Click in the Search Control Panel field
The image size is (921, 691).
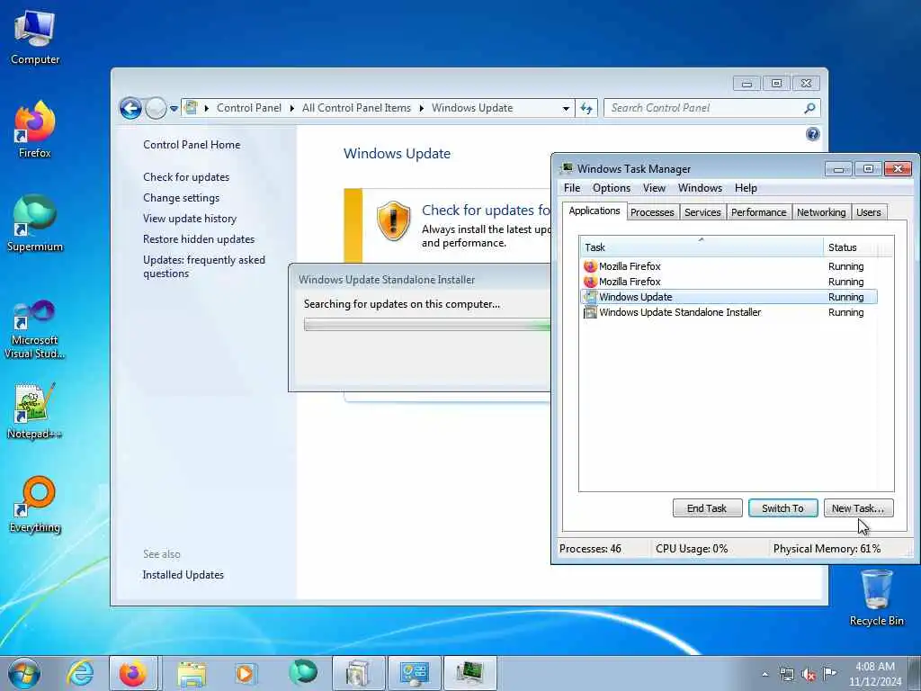click(703, 108)
